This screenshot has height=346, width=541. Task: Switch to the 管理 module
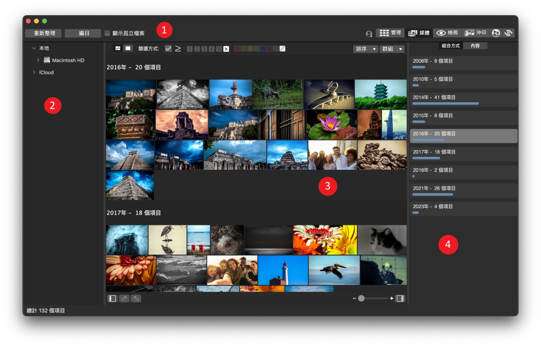coord(390,33)
